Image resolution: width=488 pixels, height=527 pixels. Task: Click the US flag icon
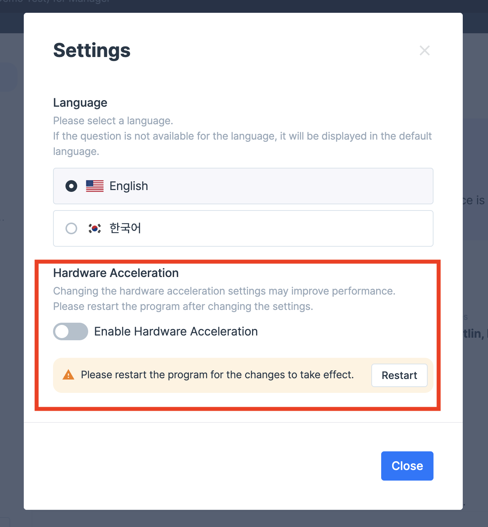[x=95, y=186]
